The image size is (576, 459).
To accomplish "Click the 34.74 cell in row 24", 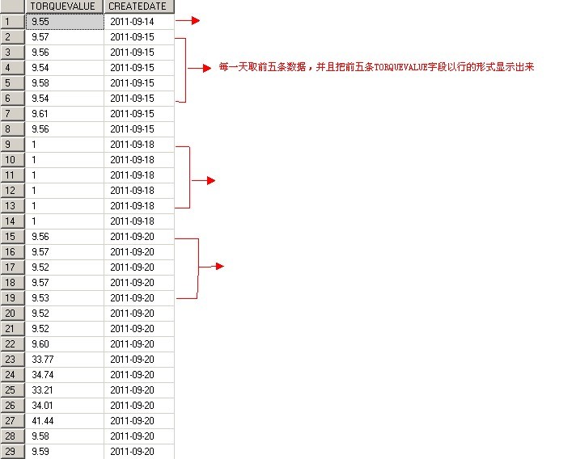I will tap(65, 375).
